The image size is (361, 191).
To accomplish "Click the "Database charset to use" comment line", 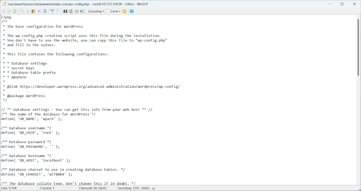I will (x=63, y=170).
